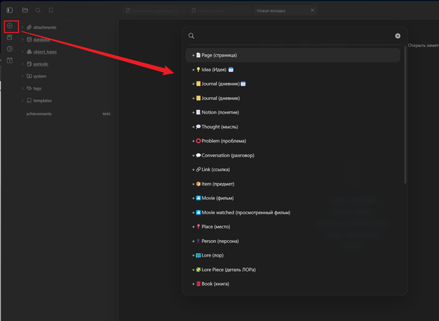Expand the object_types folder

(x=41, y=52)
